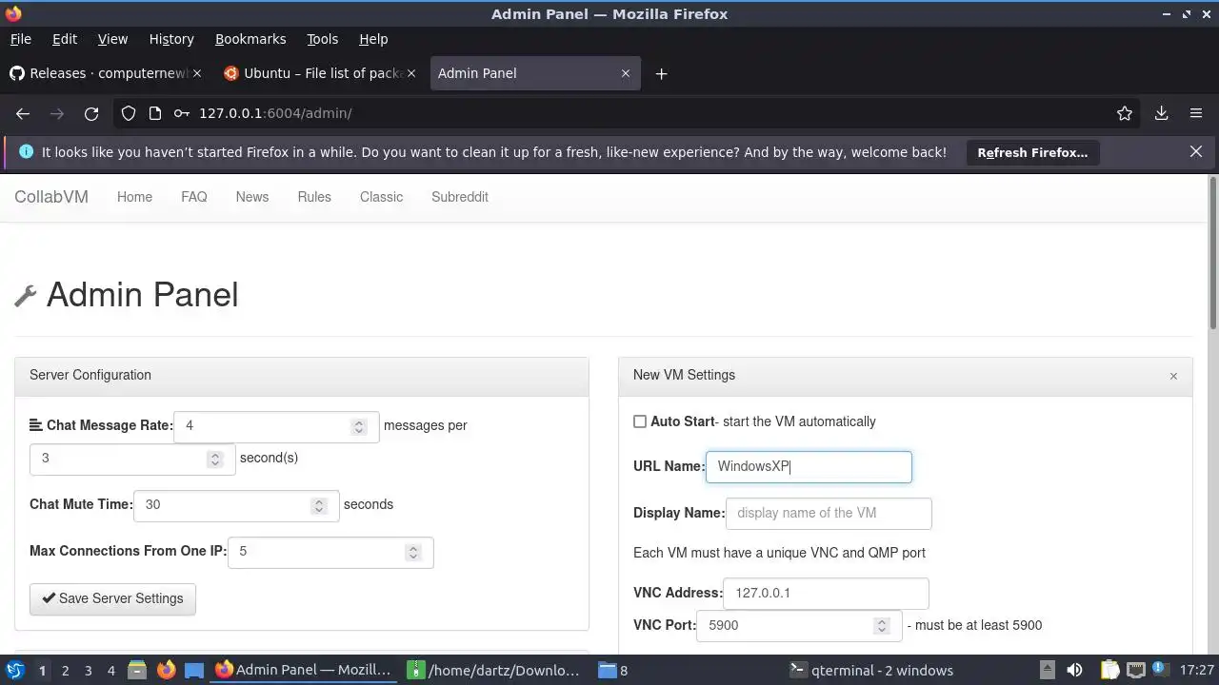Adjust the VNC Port spinner arrows
1219x685 pixels.
pyautogui.click(x=881, y=626)
